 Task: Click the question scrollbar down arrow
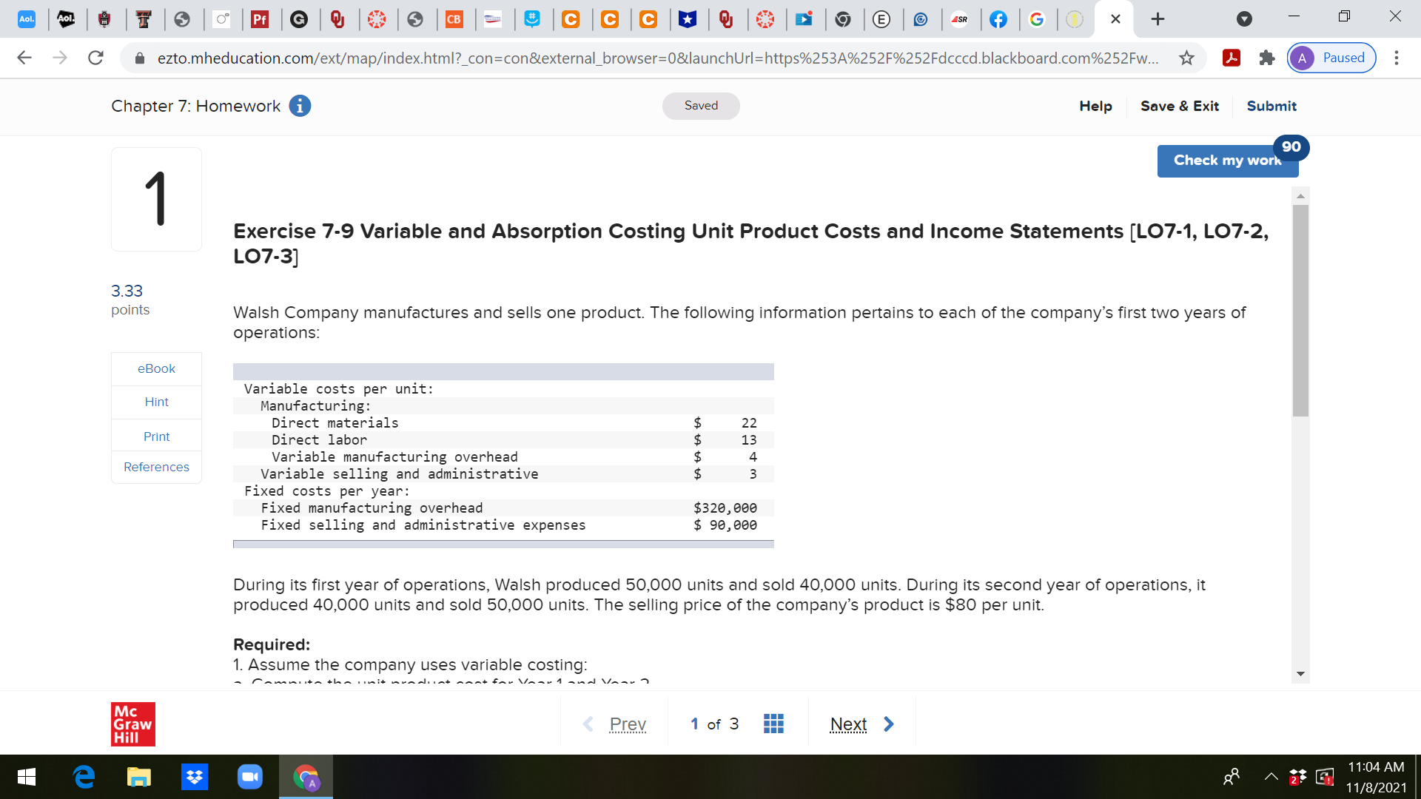[1300, 674]
